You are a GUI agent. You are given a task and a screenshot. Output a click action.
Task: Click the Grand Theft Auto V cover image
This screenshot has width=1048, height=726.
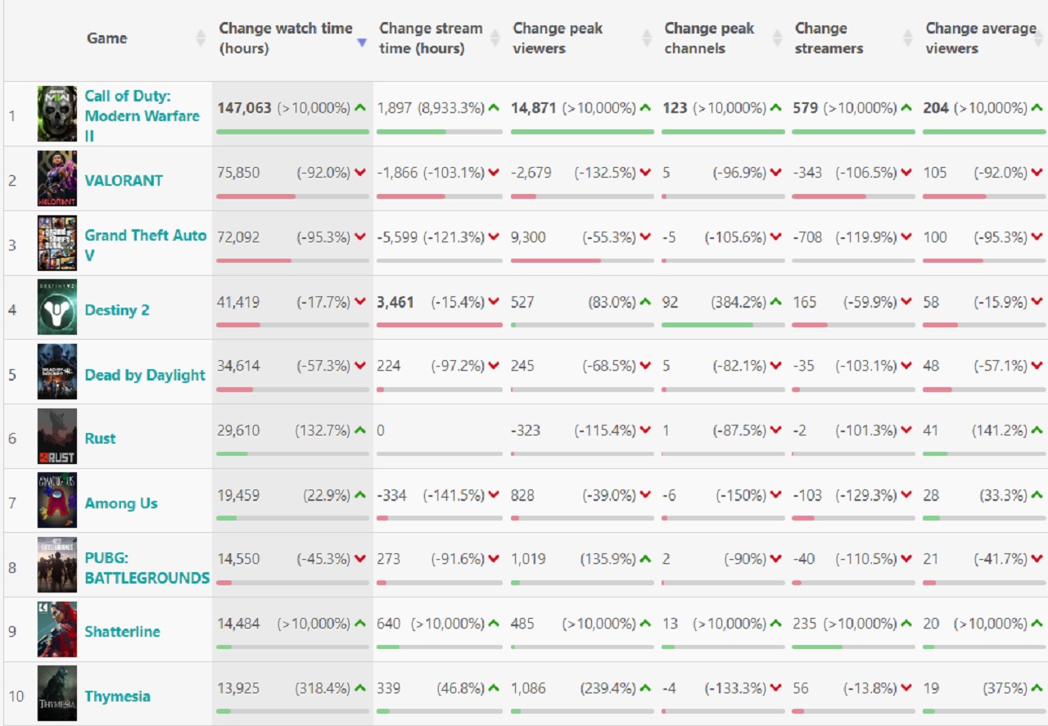[57, 243]
